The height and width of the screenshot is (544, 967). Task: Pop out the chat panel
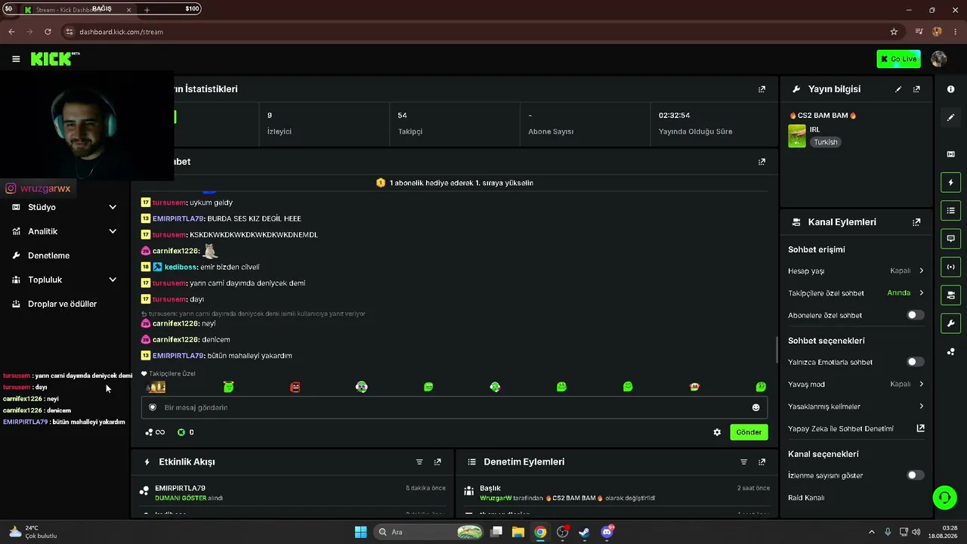click(762, 162)
